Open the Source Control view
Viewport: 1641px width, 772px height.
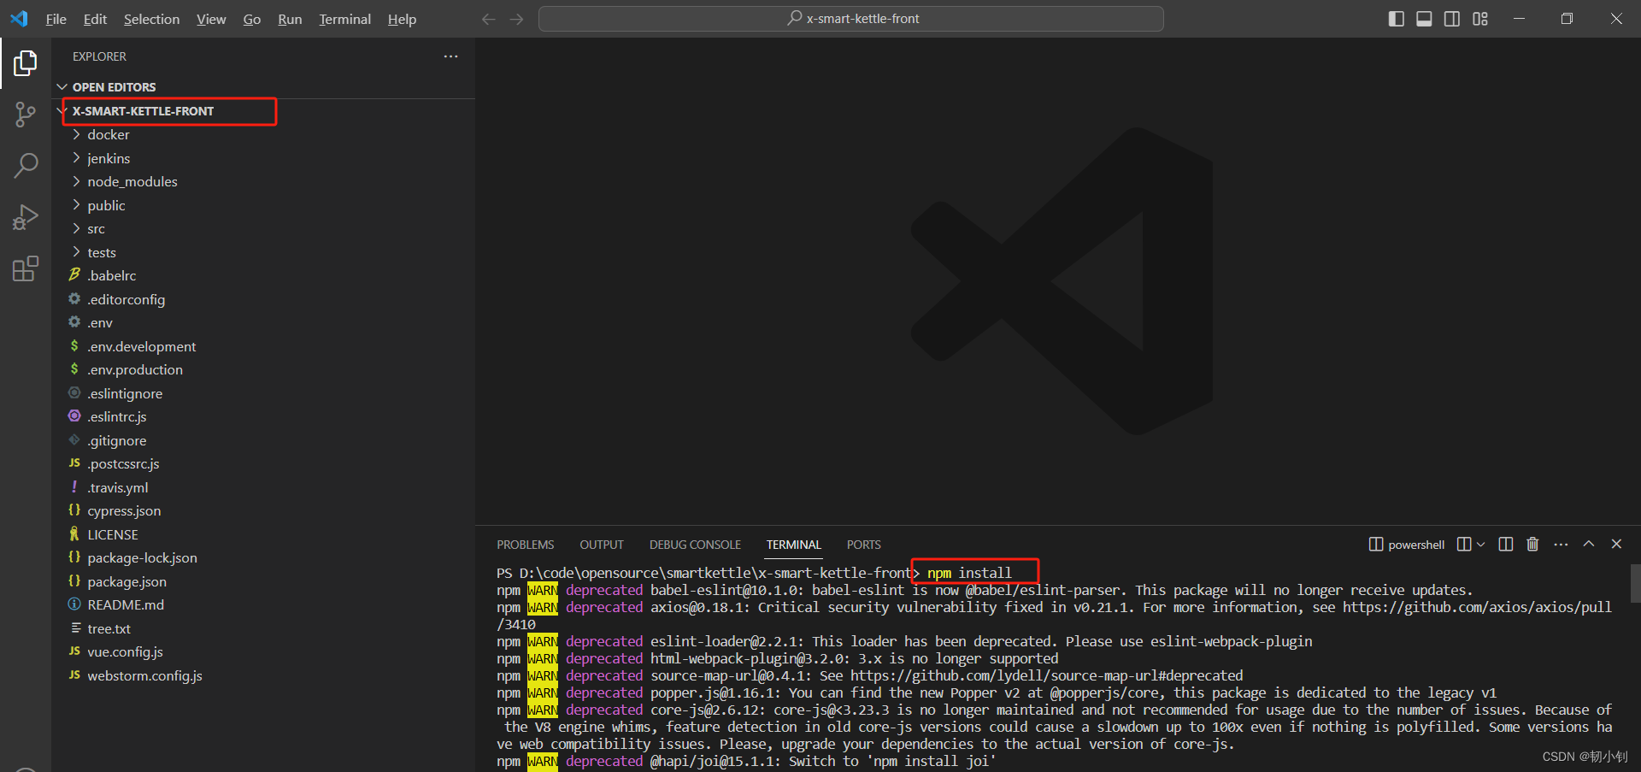(x=26, y=115)
